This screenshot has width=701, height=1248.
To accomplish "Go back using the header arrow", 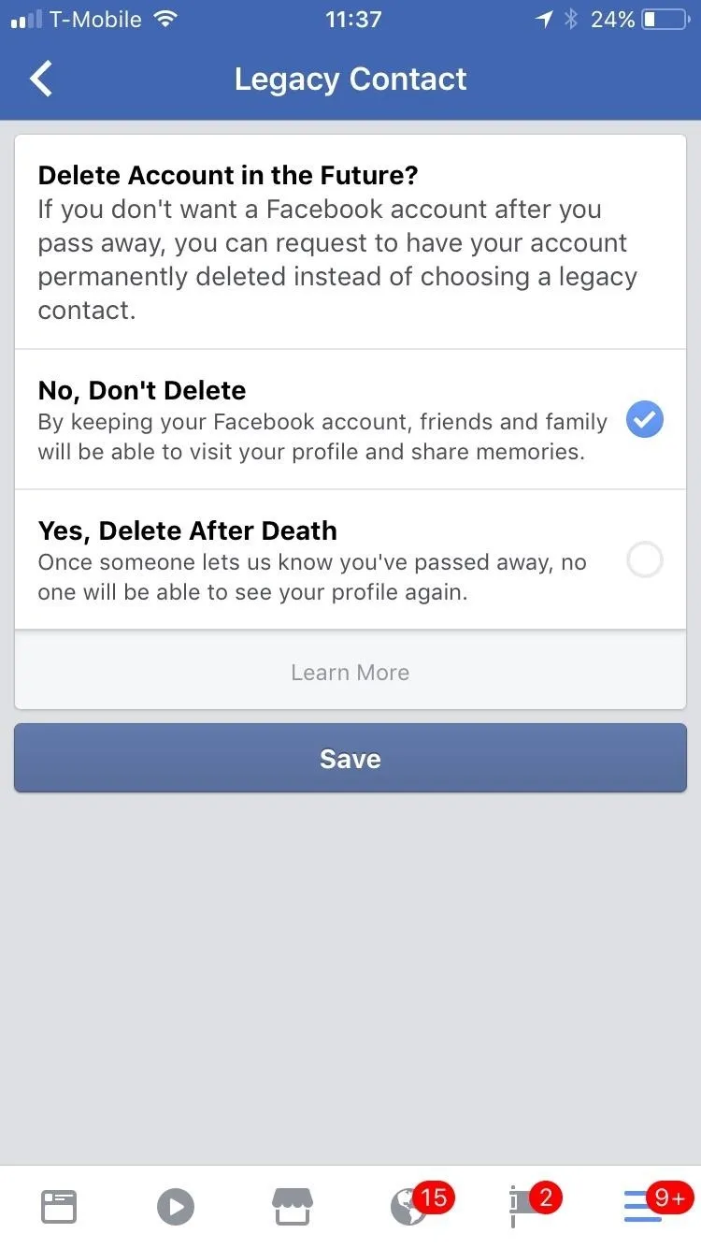I will click(x=42, y=80).
